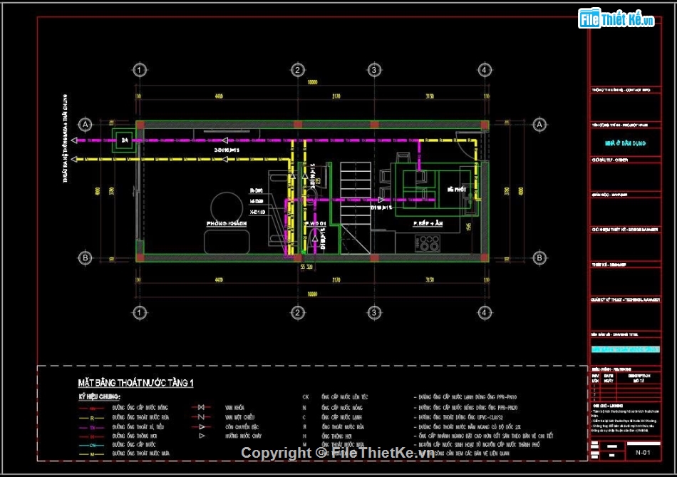Select bottom grid axis bubble number 3
Image resolution: width=677 pixels, height=477 pixels.
[x=373, y=313]
